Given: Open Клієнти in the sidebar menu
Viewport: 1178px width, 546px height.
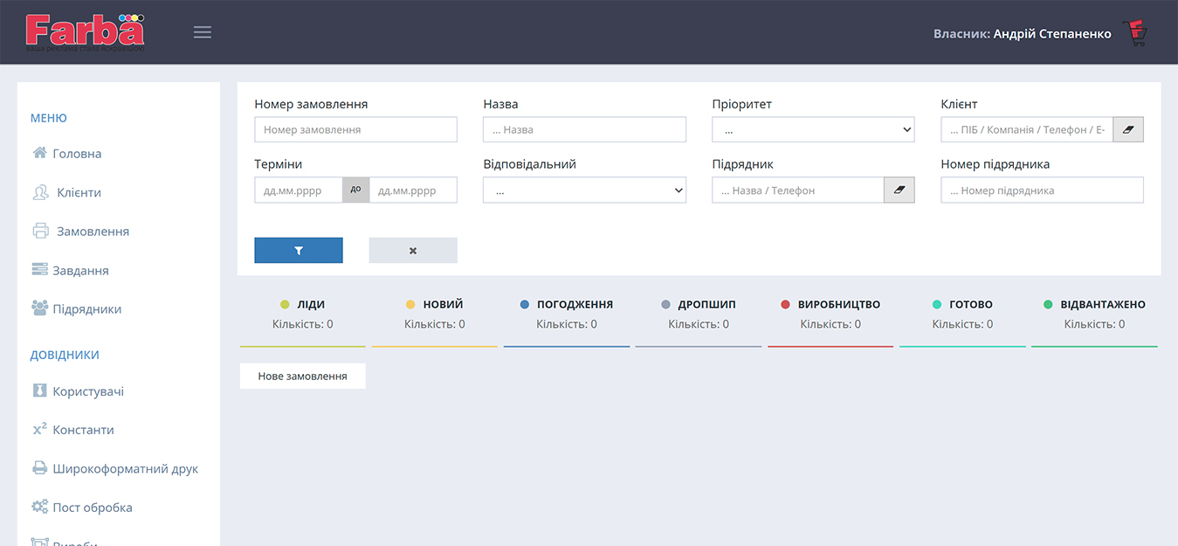Looking at the screenshot, I should pos(79,192).
